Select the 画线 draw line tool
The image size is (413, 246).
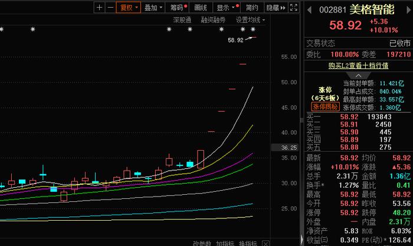(x=201, y=8)
